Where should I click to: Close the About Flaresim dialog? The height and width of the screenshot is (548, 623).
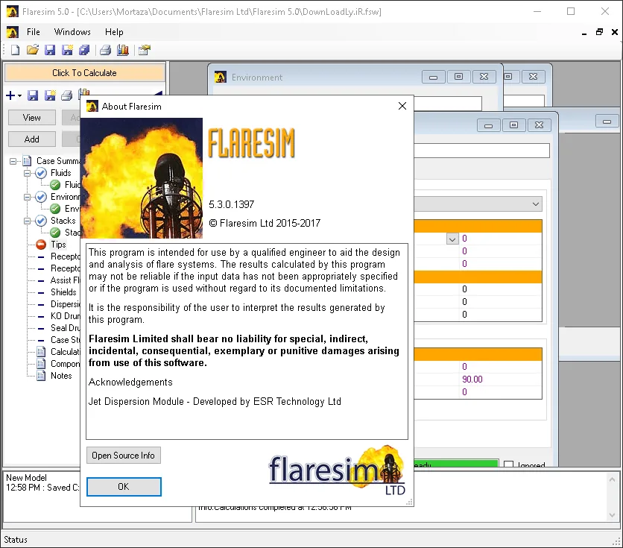(x=402, y=106)
